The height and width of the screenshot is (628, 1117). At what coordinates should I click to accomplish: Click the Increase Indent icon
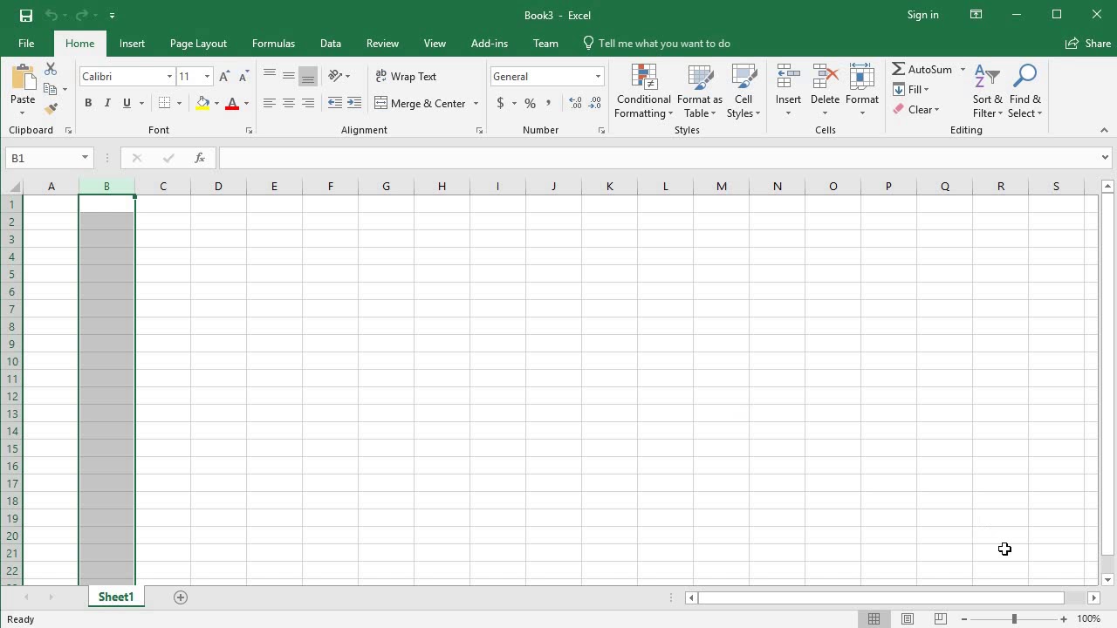click(354, 103)
